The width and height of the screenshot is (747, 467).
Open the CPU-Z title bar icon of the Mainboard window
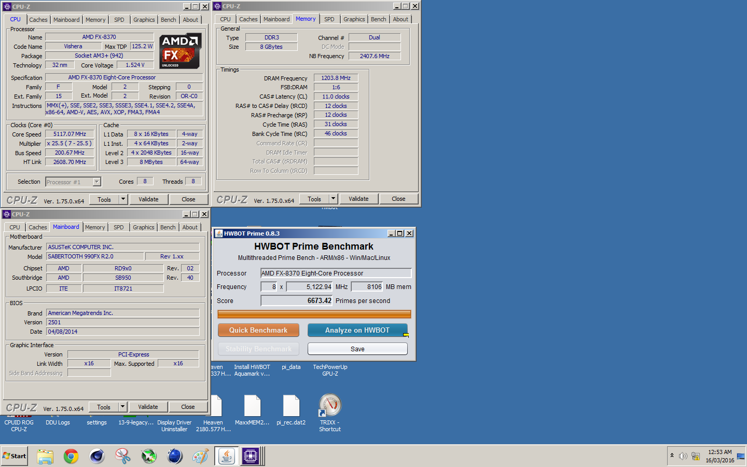7,214
